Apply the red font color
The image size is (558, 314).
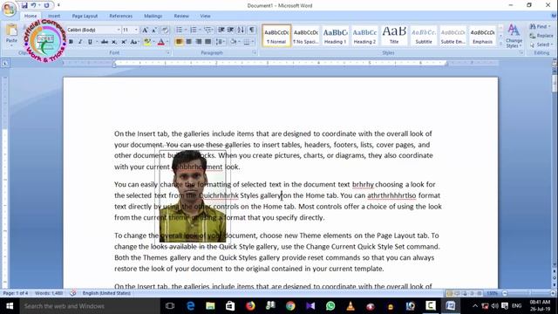[x=160, y=42]
